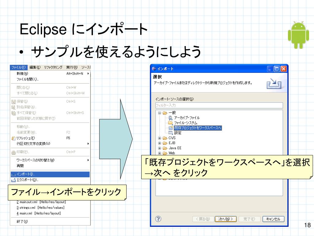
Task: Click the import wizard banner icon
Action: [274, 84]
